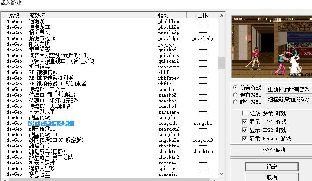Select the 现有游戏 radio option

click(x=235, y=94)
